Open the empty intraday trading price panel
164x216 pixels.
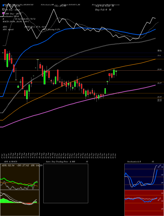pyautogui.click(x=66, y=183)
